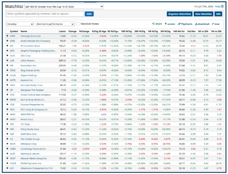Expand the CCK row plus icon
This screenshot has width=228, height=174.
pos(7,95)
